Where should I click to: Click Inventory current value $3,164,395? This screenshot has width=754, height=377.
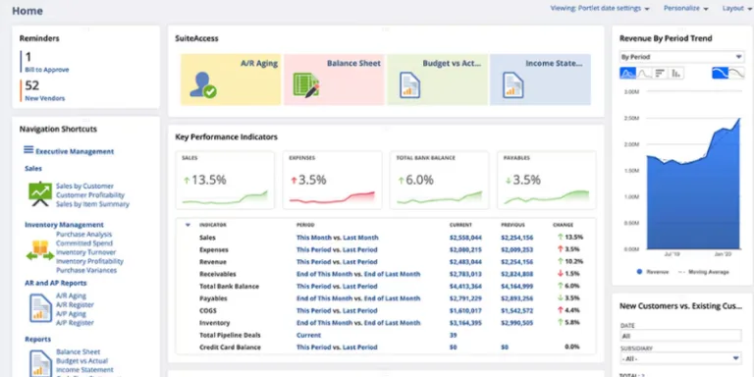pyautogui.click(x=465, y=323)
